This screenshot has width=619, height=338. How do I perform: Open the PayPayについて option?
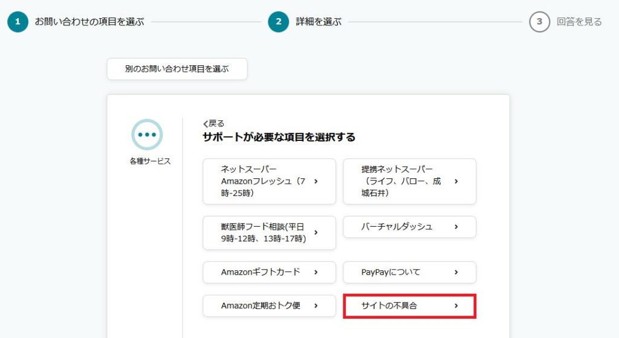tap(409, 273)
